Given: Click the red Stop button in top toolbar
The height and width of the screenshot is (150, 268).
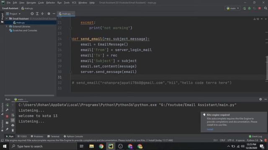Looking at the screenshot, I should click(x=260, y=8).
